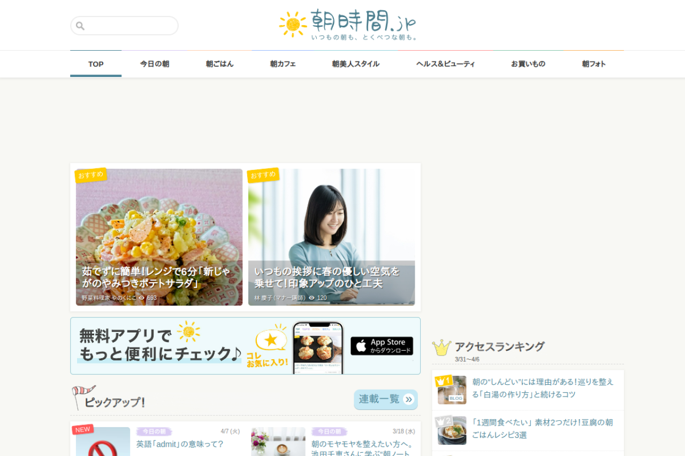View the 朝フォト navigation tab
The image size is (685, 456).
pos(593,64)
